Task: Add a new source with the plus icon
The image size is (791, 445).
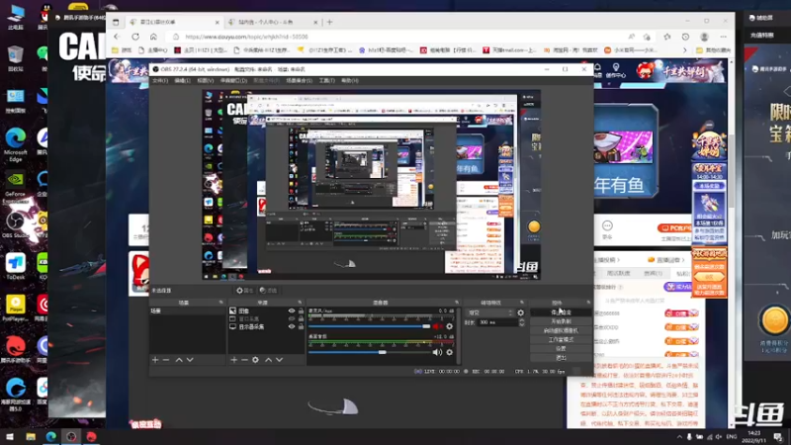Action: [x=233, y=360]
